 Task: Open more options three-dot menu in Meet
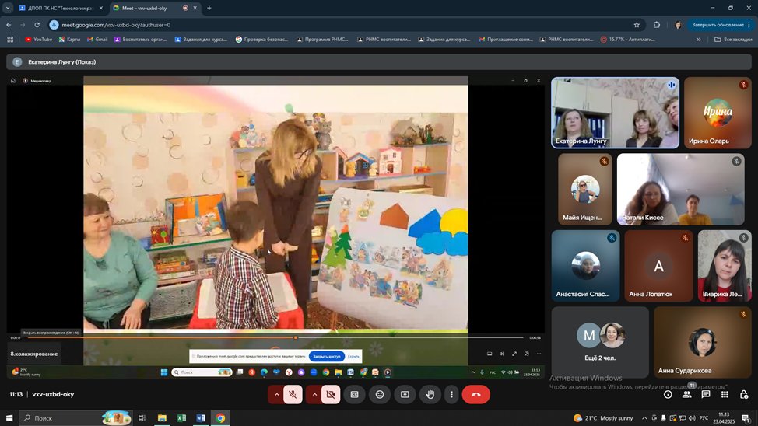(451, 395)
